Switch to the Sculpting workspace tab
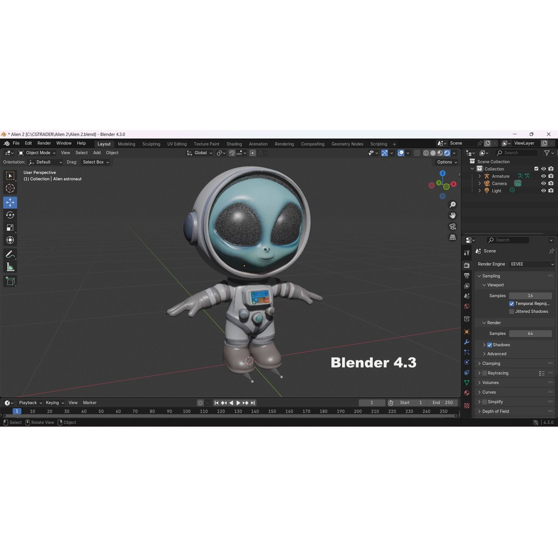The width and height of the screenshot is (558, 558). pyautogui.click(x=151, y=144)
